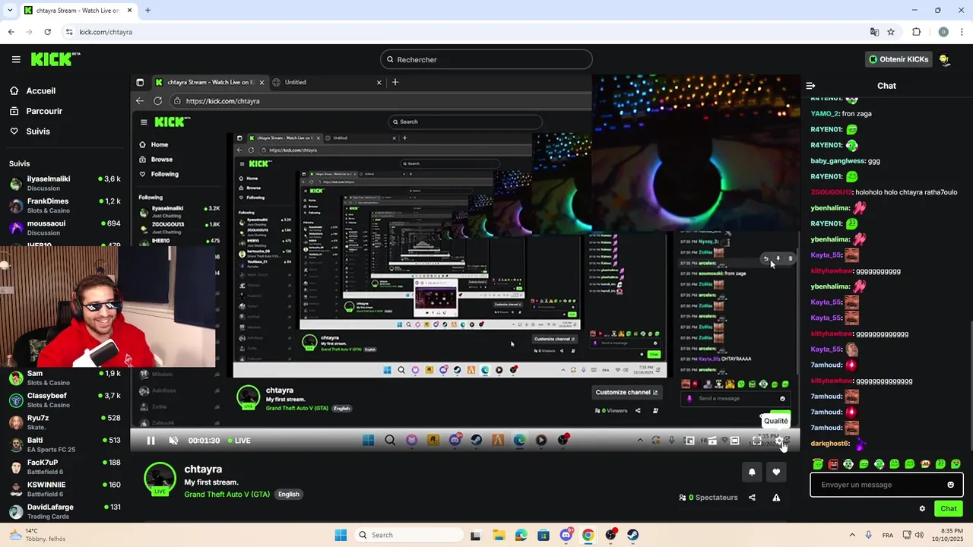
Task: Click baby_ganglwess username in chat
Action: point(838,161)
